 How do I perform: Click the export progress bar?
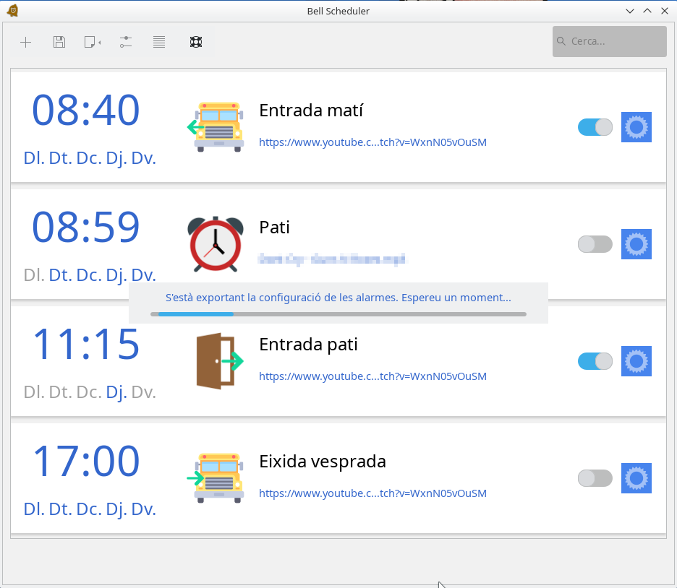338,314
